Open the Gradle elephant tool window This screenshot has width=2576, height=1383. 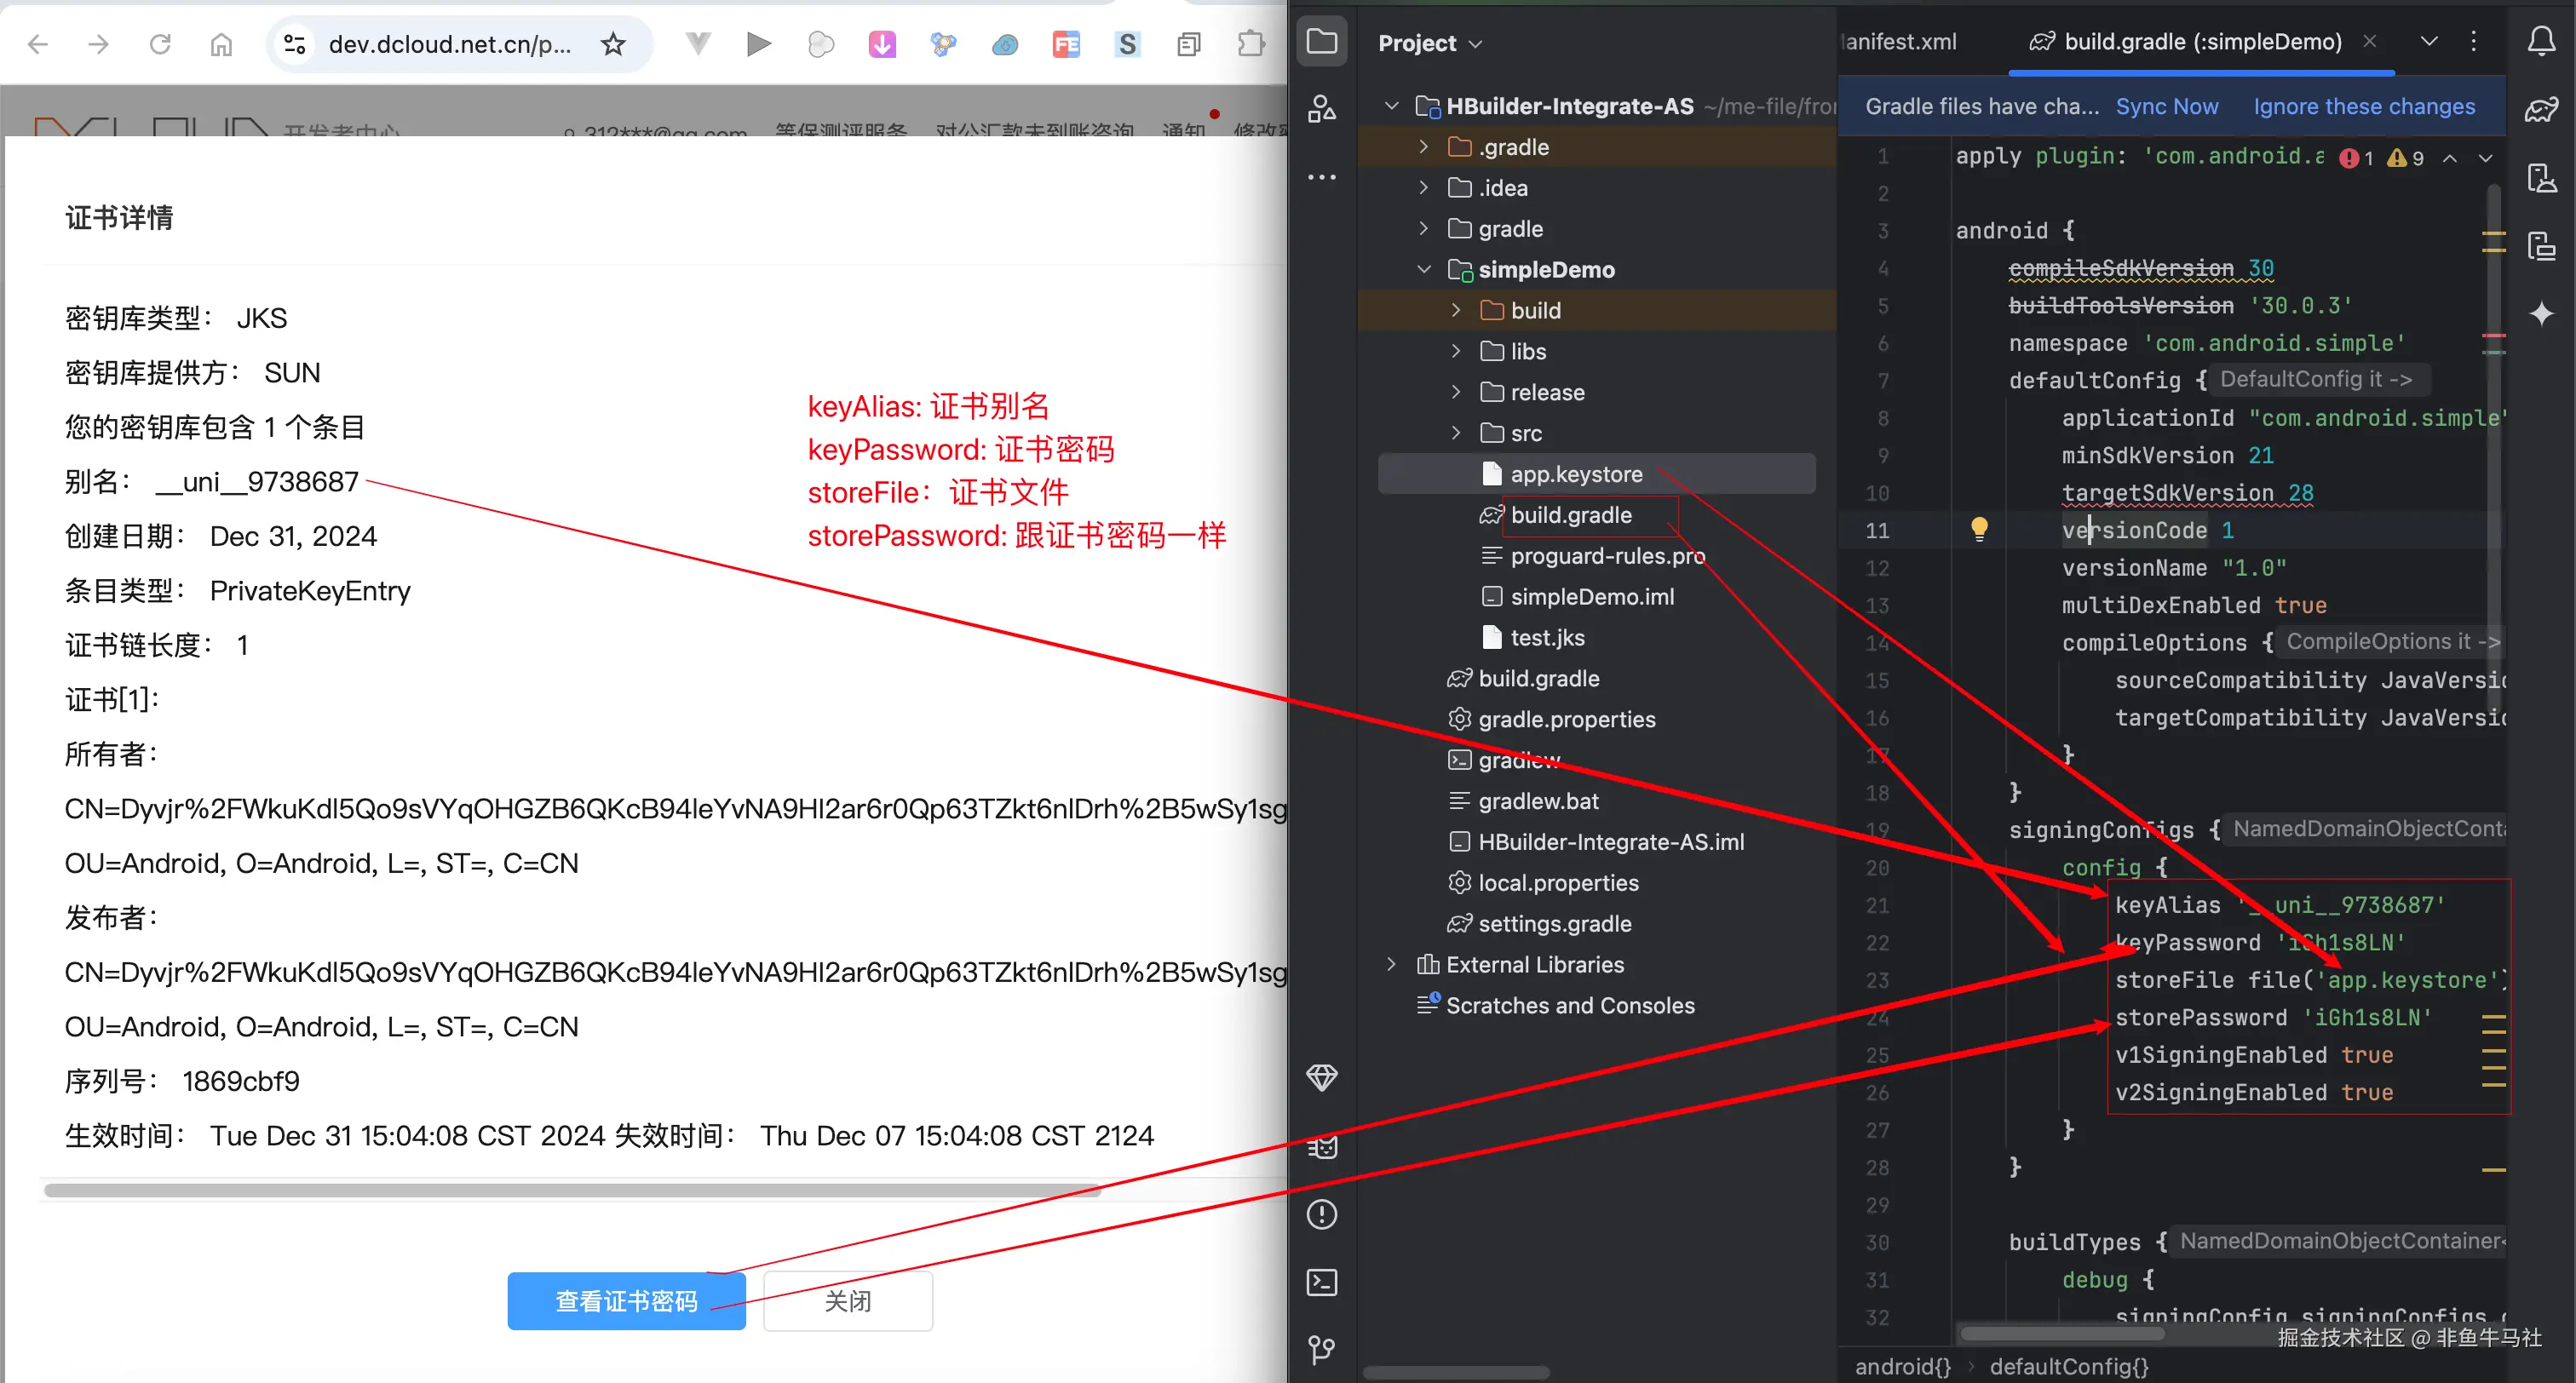[2541, 109]
